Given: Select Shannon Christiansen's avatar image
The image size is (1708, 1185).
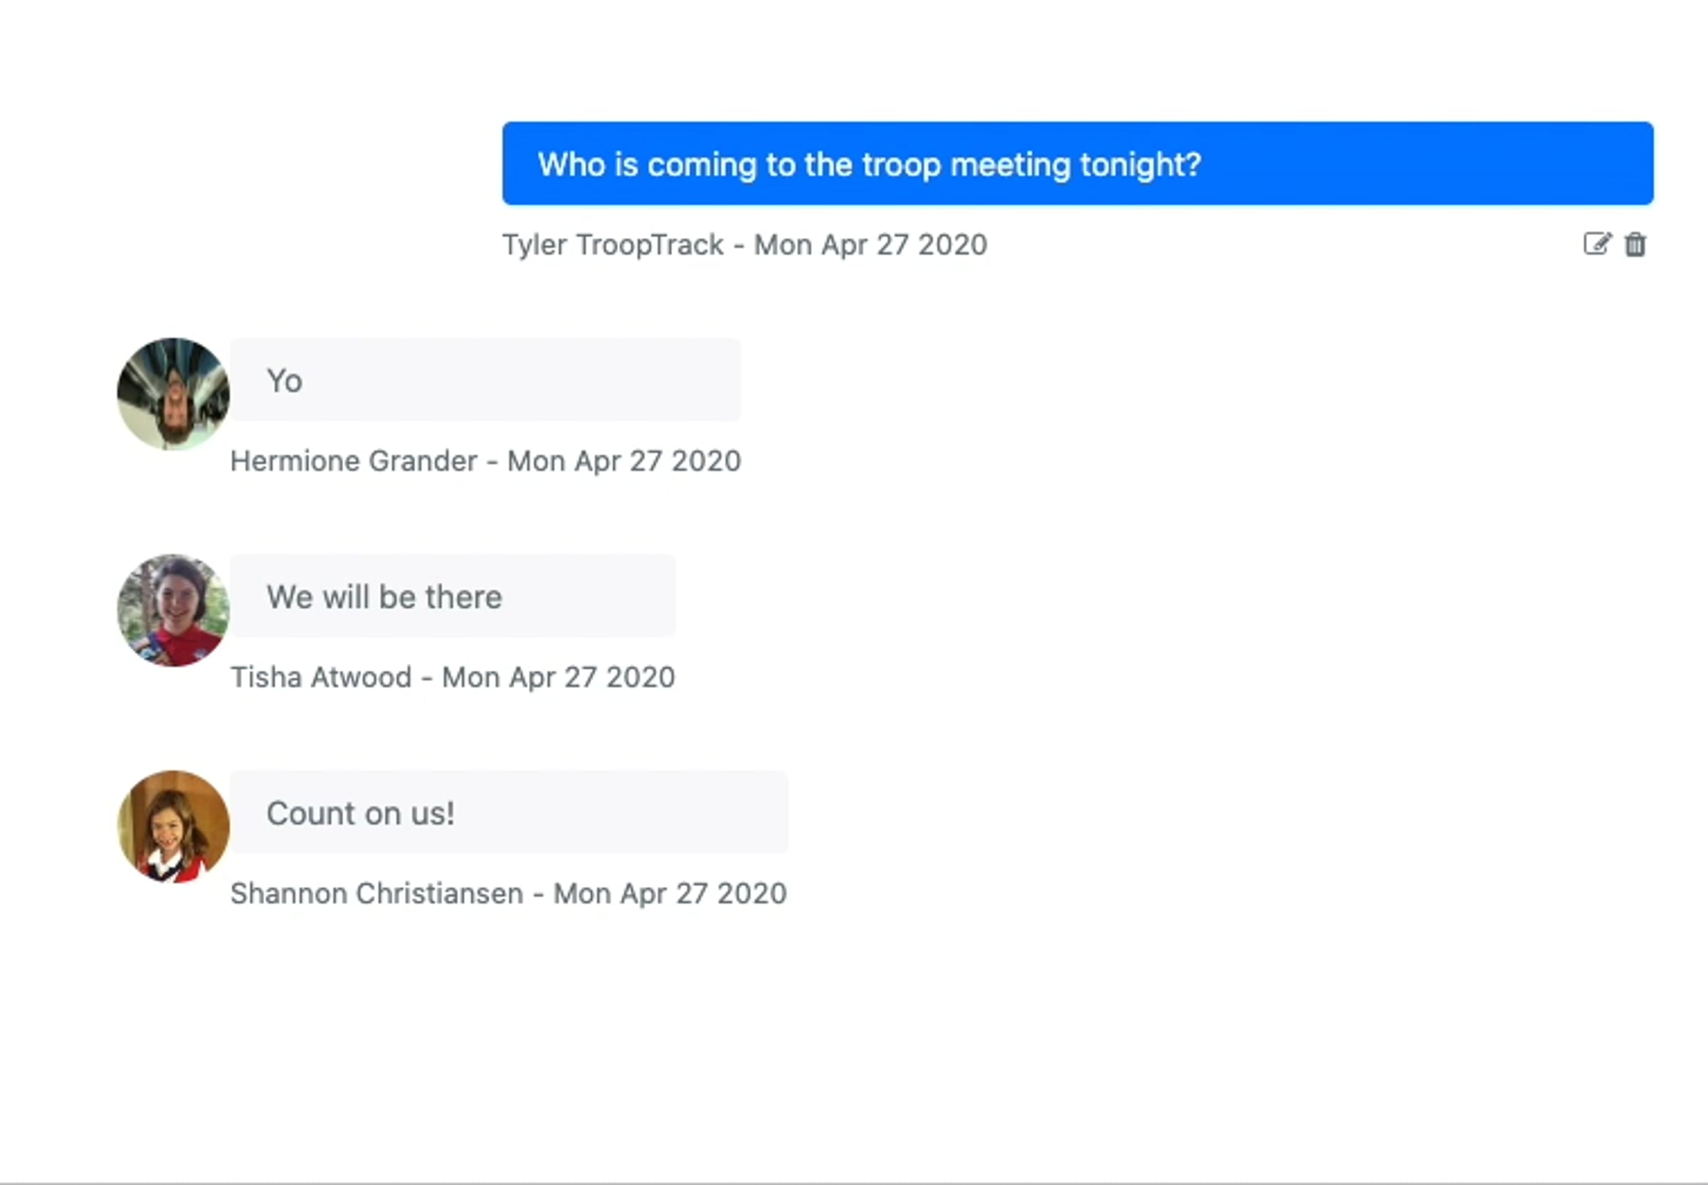Looking at the screenshot, I should [x=173, y=826].
